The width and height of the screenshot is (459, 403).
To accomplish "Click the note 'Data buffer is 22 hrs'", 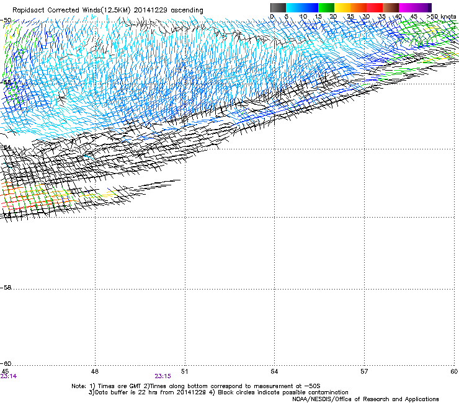I will tap(127, 392).
